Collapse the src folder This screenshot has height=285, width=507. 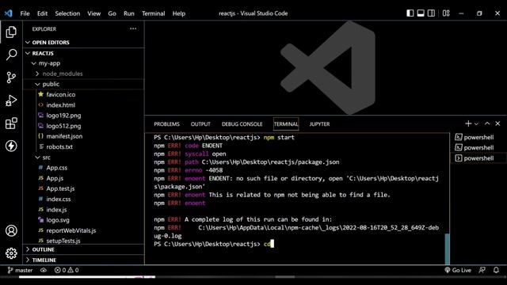point(83,158)
